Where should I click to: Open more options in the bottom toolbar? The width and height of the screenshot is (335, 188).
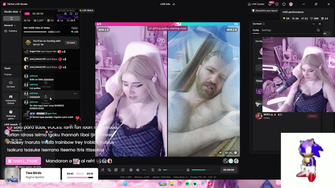pos(144,170)
